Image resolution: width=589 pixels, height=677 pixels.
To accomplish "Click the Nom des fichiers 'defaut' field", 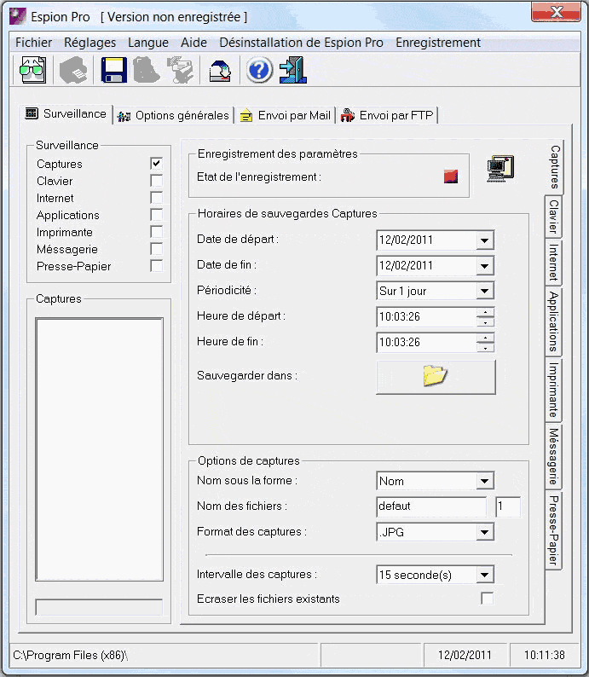I will (431, 506).
